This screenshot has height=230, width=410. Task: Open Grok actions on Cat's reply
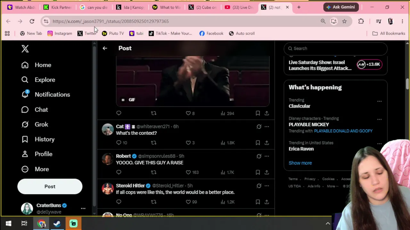point(259,126)
